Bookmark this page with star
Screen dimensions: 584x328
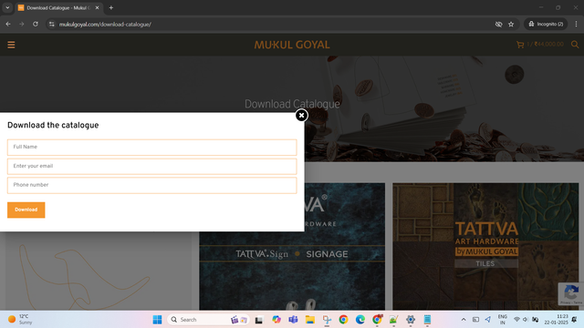pos(511,25)
